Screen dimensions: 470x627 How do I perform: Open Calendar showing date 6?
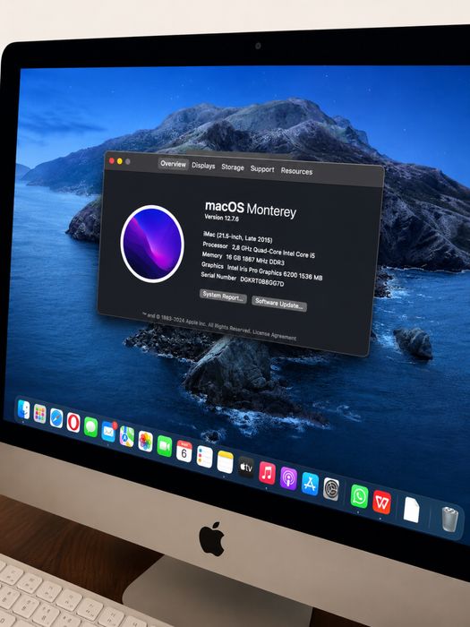tap(184, 451)
